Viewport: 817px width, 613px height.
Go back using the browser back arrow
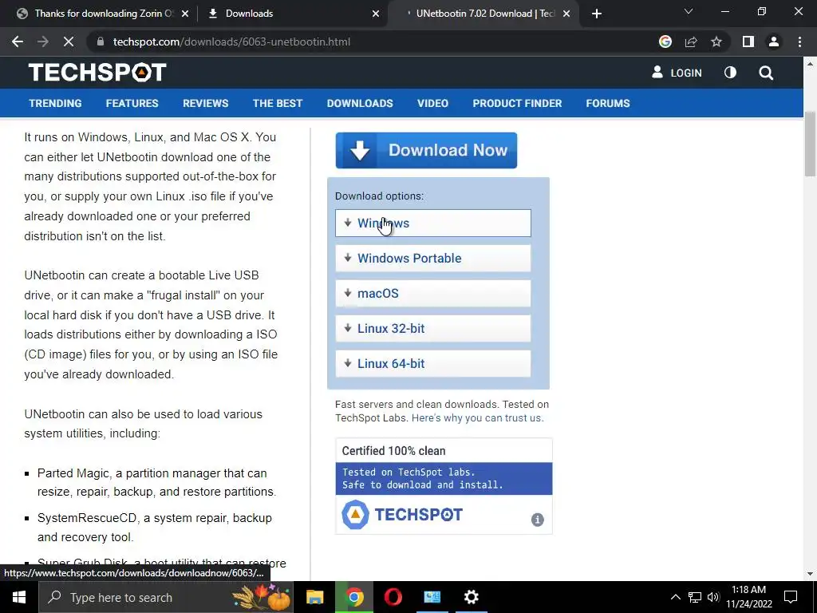tap(18, 42)
